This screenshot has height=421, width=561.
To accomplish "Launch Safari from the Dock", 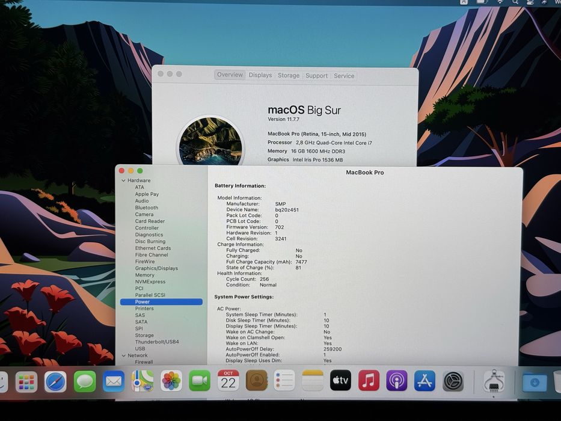I will tap(55, 382).
